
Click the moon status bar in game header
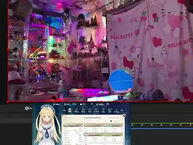(x=103, y=104)
